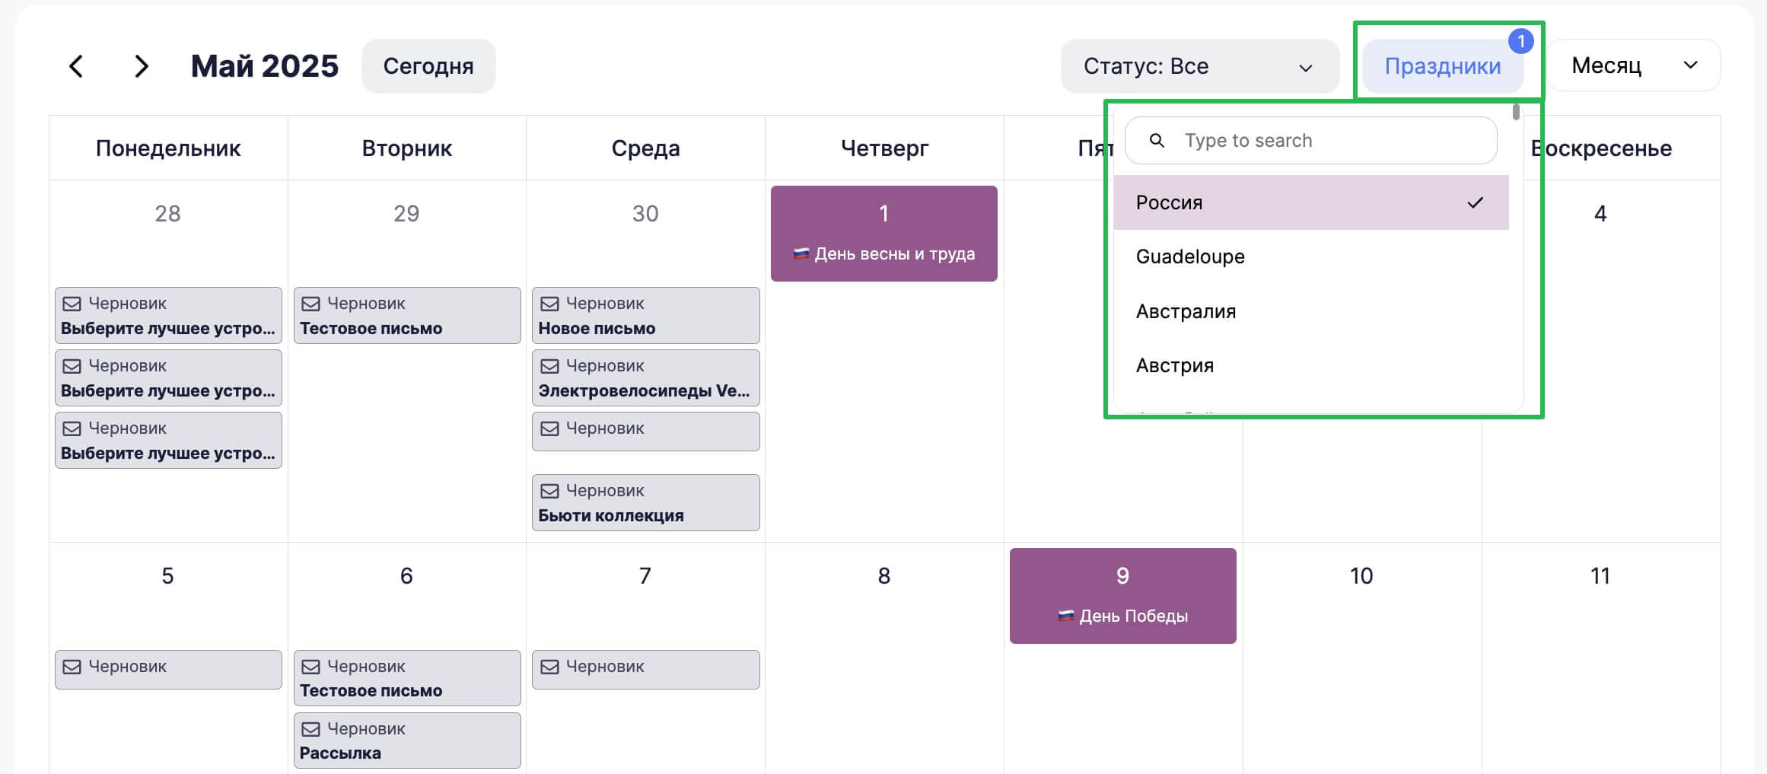
Task: Go to previous month with left arrow
Action: tap(76, 66)
